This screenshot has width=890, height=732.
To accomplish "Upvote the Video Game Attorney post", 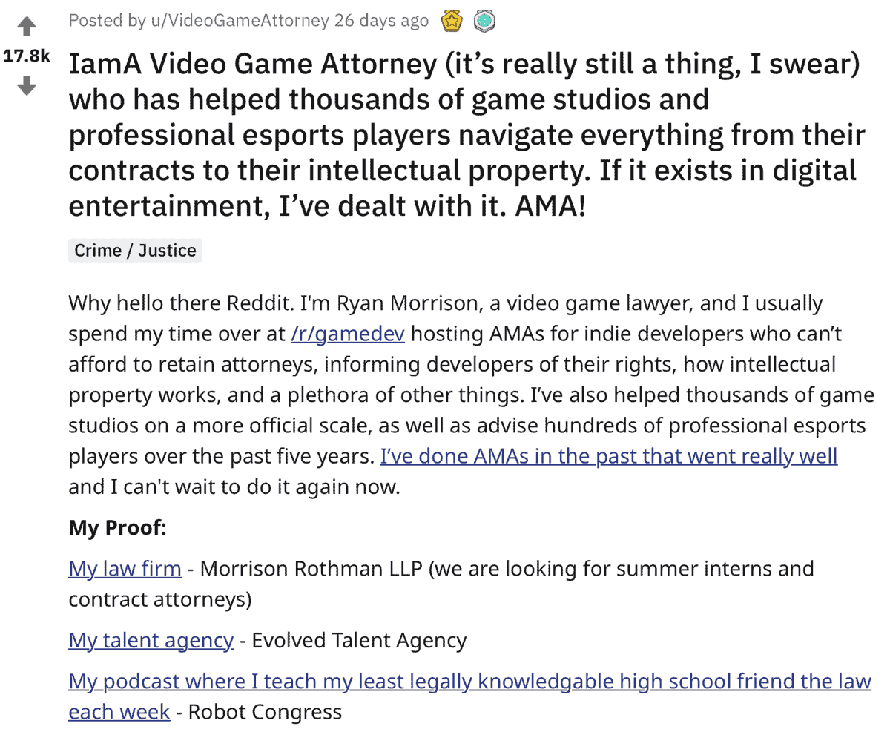I will click(27, 27).
